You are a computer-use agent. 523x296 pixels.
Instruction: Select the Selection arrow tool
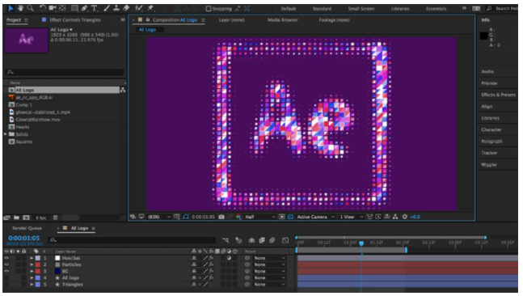click(11, 8)
